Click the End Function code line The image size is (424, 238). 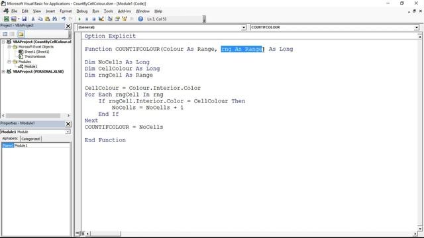105,140
